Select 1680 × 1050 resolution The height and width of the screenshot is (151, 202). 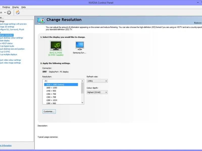[x=52, y=88]
